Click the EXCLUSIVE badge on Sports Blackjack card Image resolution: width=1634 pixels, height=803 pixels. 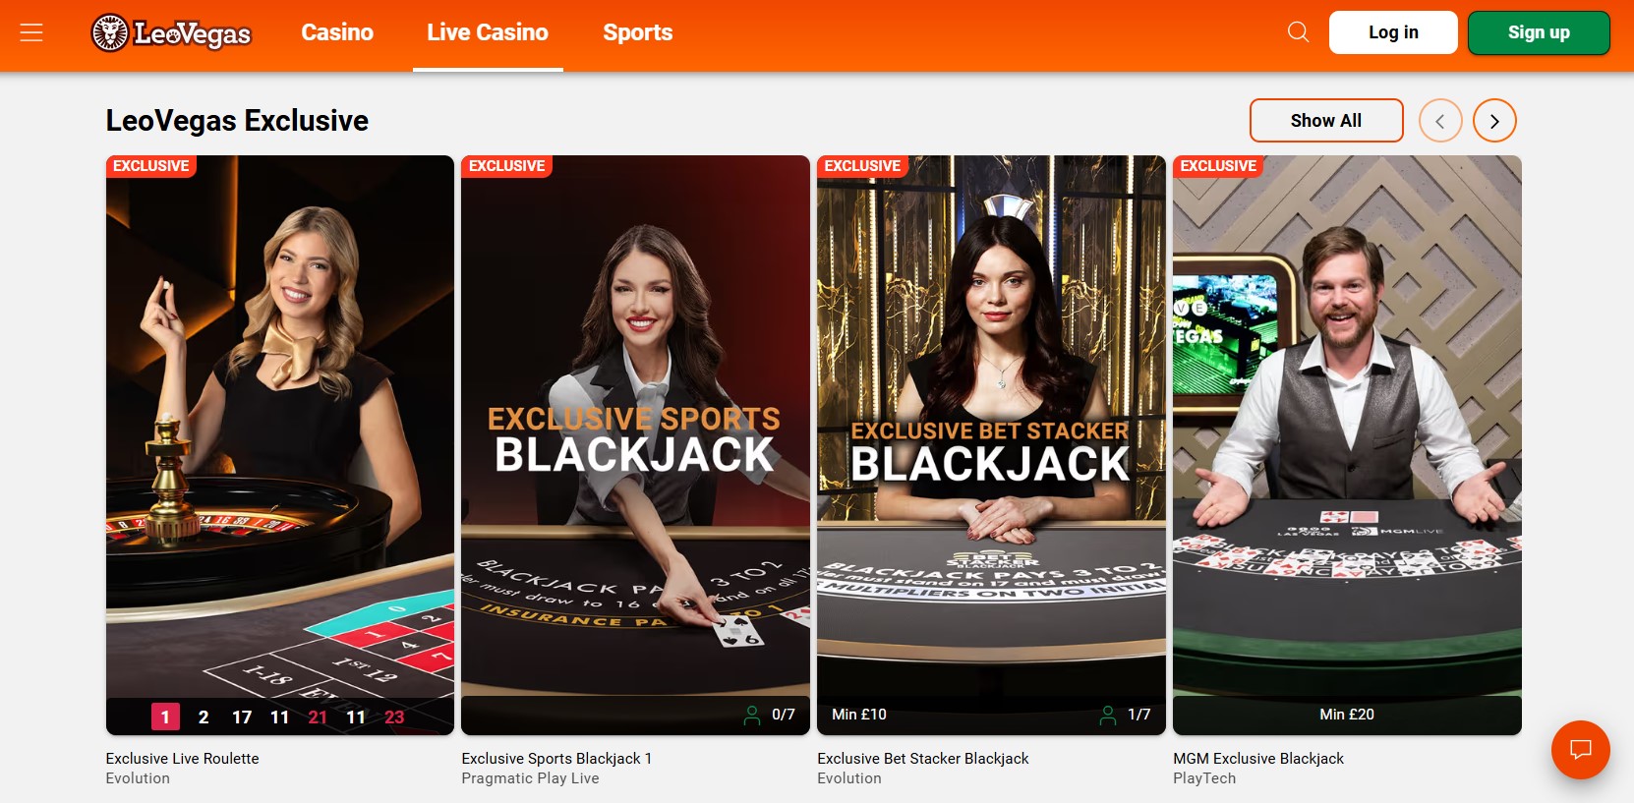click(506, 166)
